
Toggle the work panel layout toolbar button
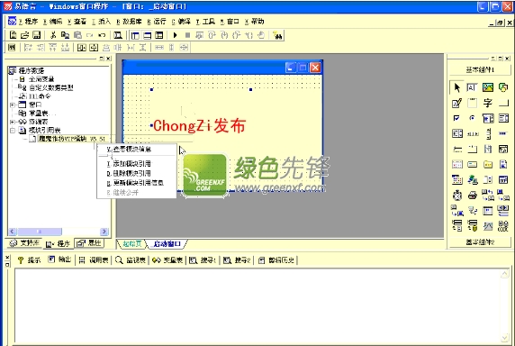tap(135, 35)
